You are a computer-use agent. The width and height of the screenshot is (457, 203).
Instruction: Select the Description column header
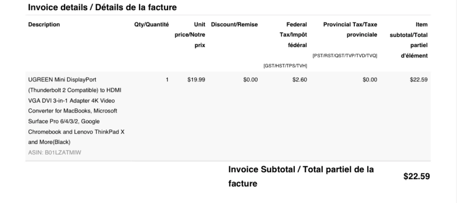tap(44, 24)
